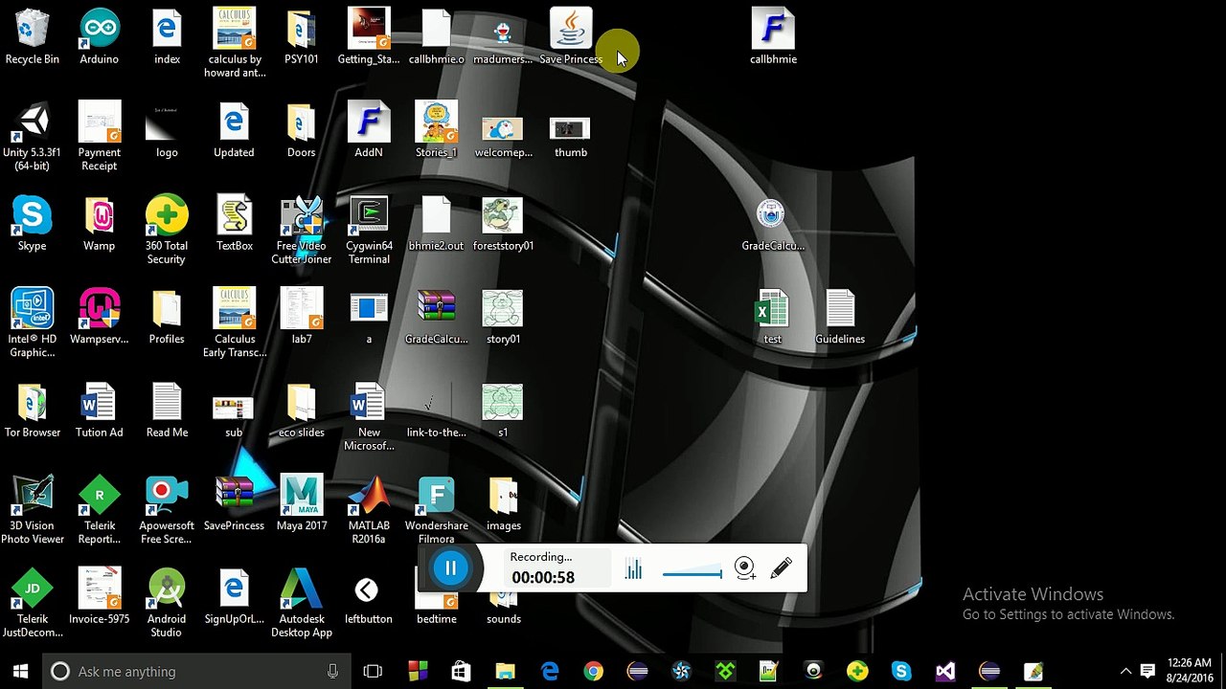The image size is (1226, 689).
Task: Select the test Excel file icon
Action: 773,317
